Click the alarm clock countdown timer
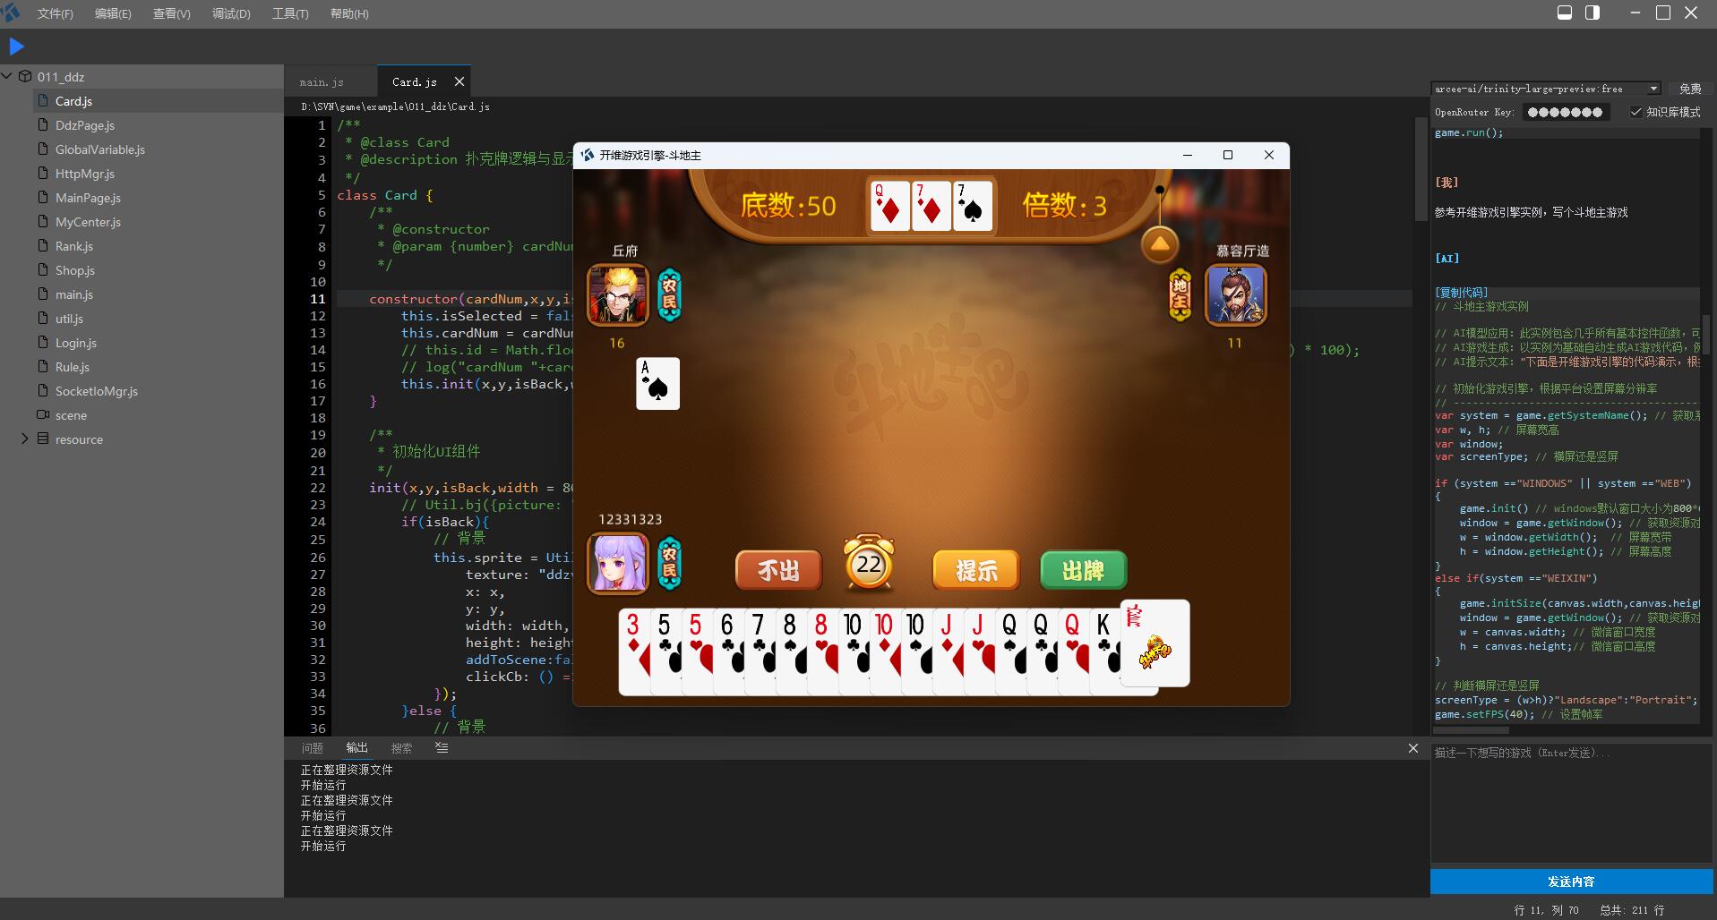1717x920 pixels. (869, 563)
